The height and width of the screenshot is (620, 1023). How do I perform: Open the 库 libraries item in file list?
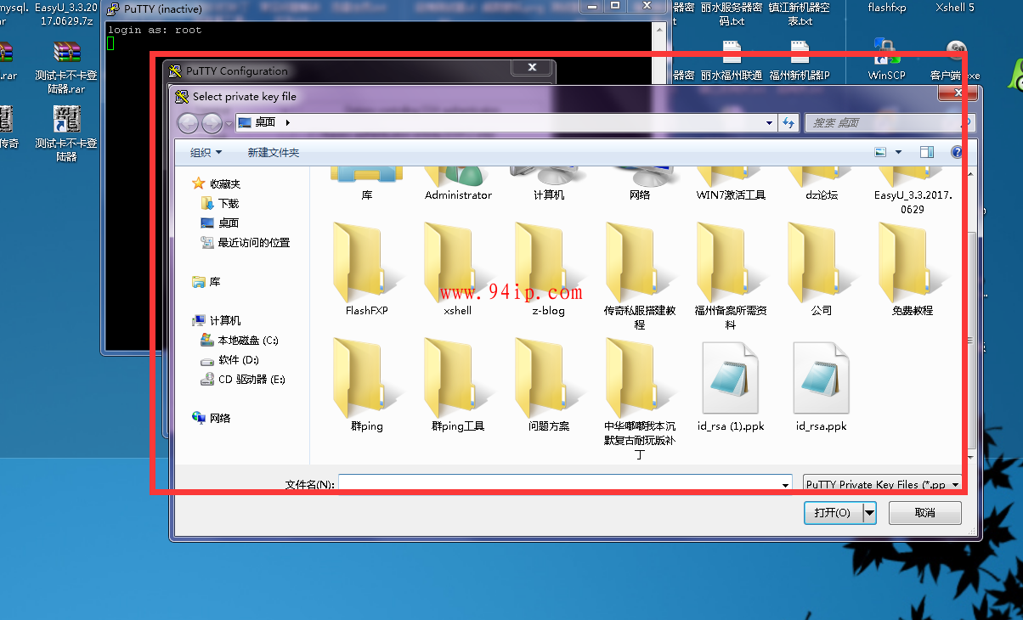tap(366, 184)
